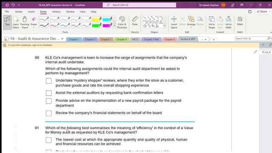Open the Math assistant
272x153 pixels.
pos(240,21)
